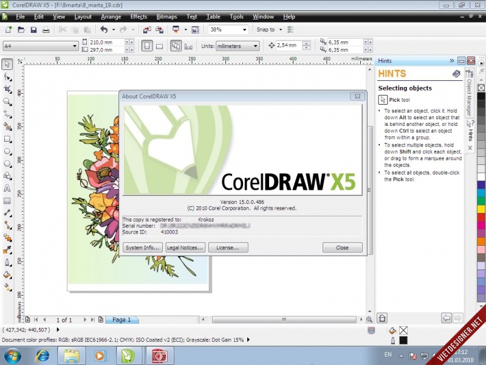
Task: Open the media player taskbar icon
Action: [100, 355]
